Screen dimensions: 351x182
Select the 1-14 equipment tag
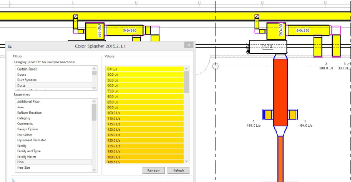pyautogui.click(x=268, y=47)
